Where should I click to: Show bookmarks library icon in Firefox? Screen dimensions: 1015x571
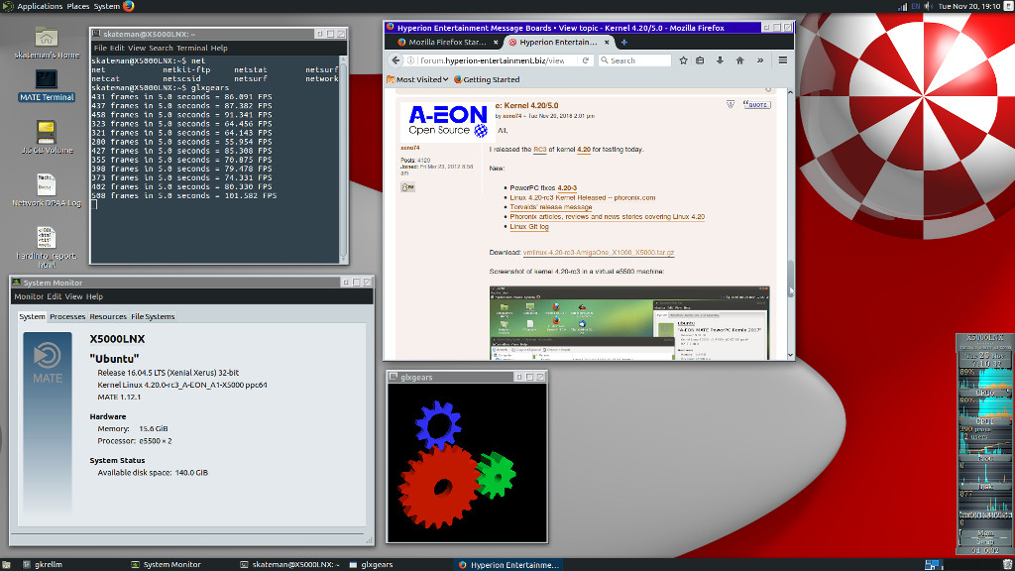coord(701,60)
